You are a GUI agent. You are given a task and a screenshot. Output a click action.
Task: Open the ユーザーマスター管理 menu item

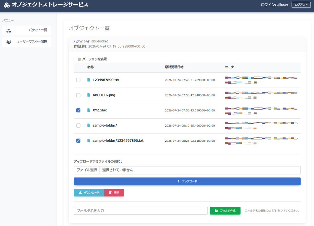click(x=27, y=42)
